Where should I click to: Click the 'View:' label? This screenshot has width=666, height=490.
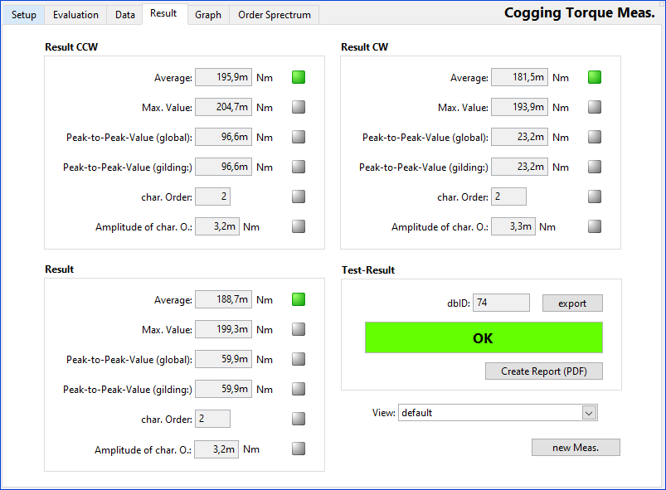coord(383,413)
